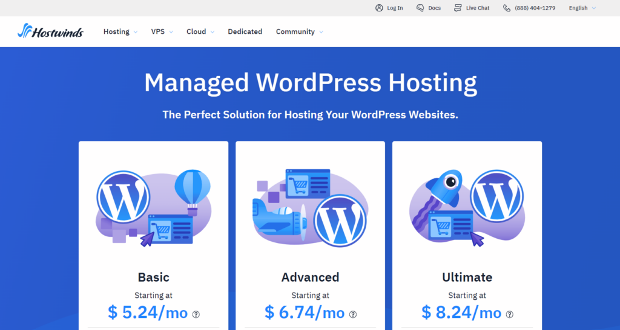This screenshot has height=330, width=620.
Task: Click the $ 6.74/mo price
Action: pyautogui.click(x=305, y=312)
